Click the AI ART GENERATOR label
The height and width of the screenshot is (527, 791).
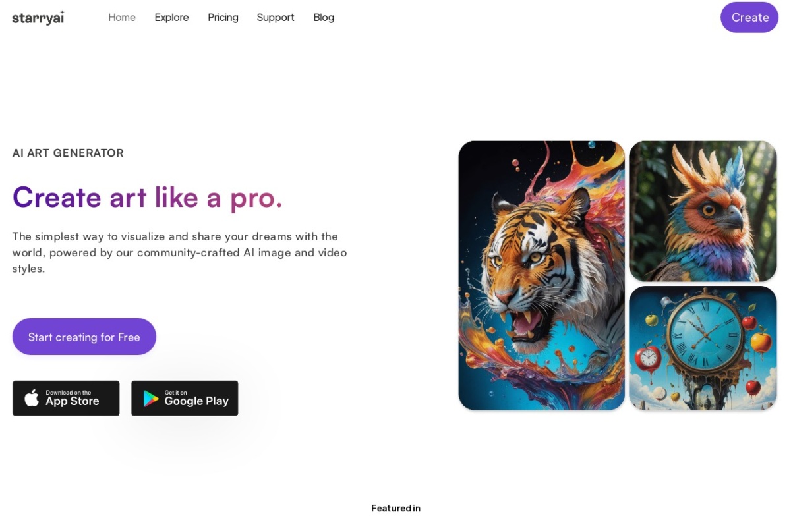point(68,153)
